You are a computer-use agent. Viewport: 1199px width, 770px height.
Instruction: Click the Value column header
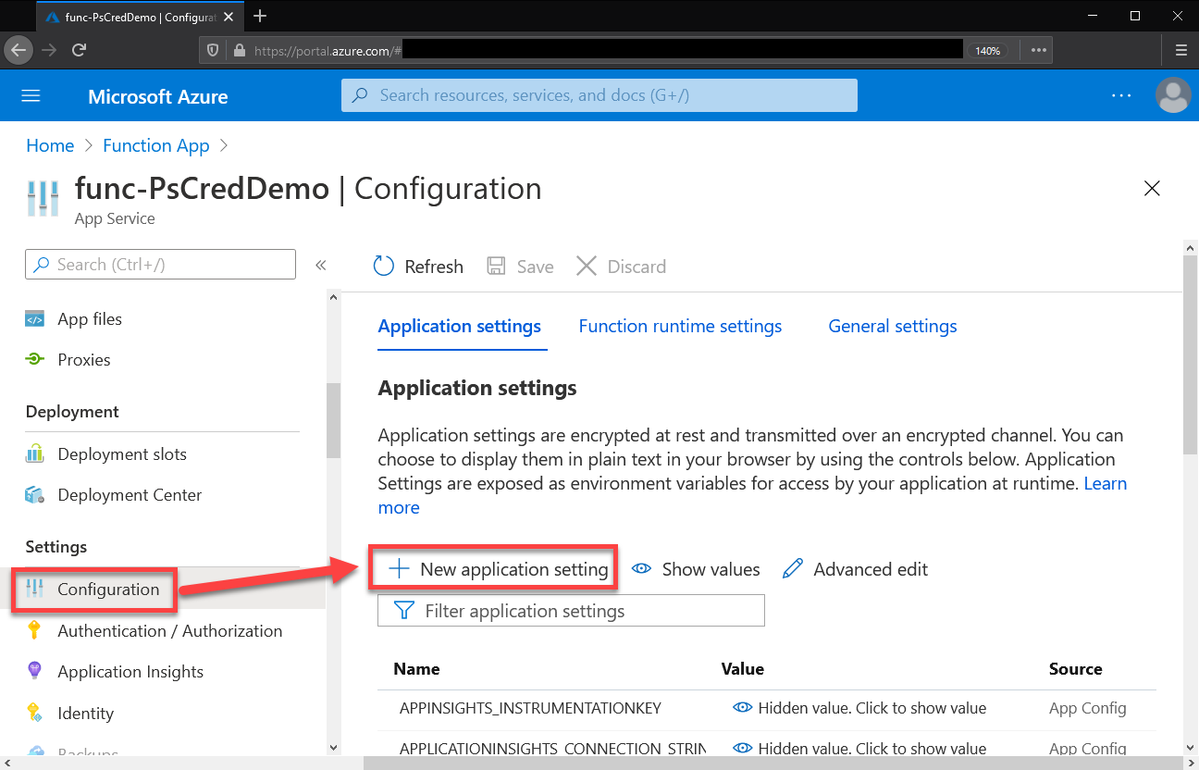pos(743,669)
